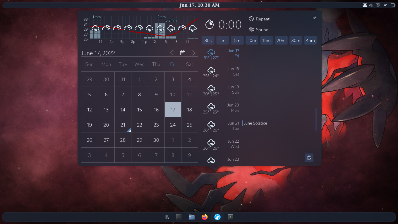Click the blue compass app in taskbar

[x=217, y=217]
